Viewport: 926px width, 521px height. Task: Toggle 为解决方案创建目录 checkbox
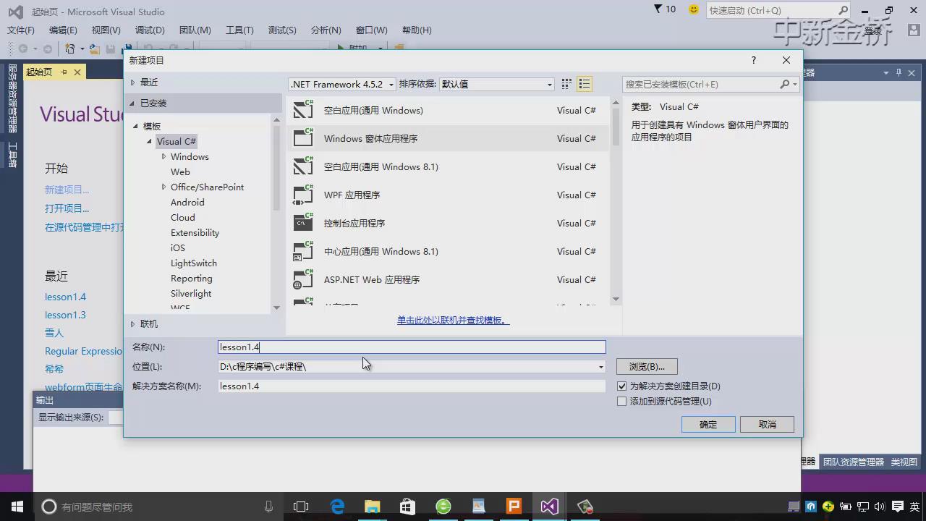tap(621, 386)
